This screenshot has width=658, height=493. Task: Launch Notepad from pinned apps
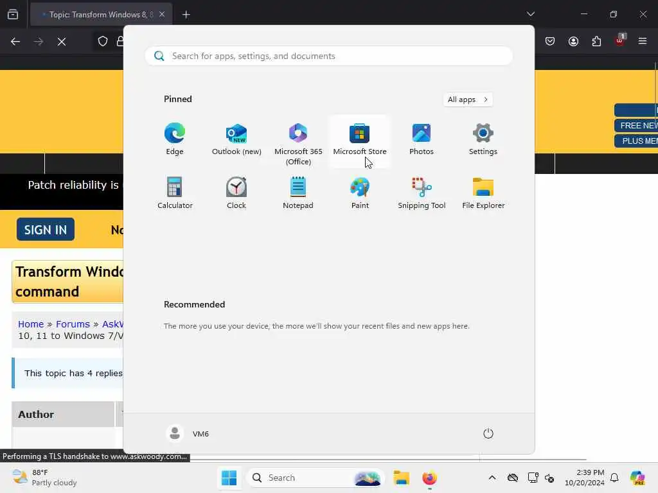[x=298, y=194]
